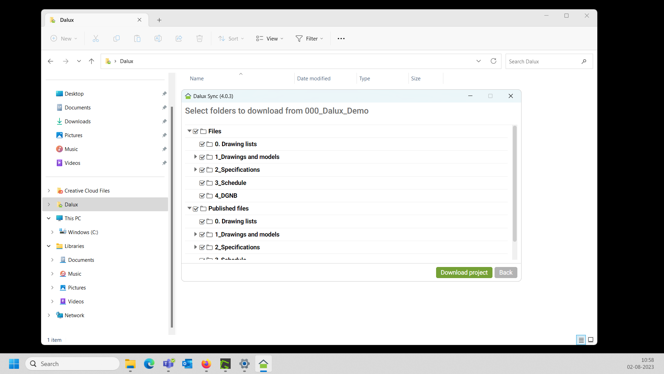Click the Download project button
664x374 pixels.
click(464, 273)
